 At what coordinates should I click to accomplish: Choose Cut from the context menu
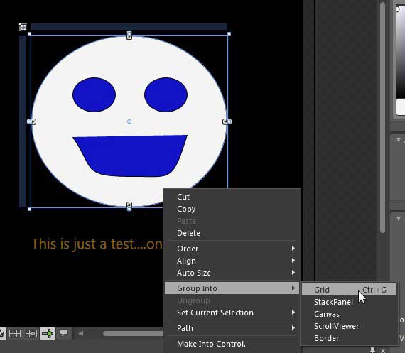[x=232, y=197]
